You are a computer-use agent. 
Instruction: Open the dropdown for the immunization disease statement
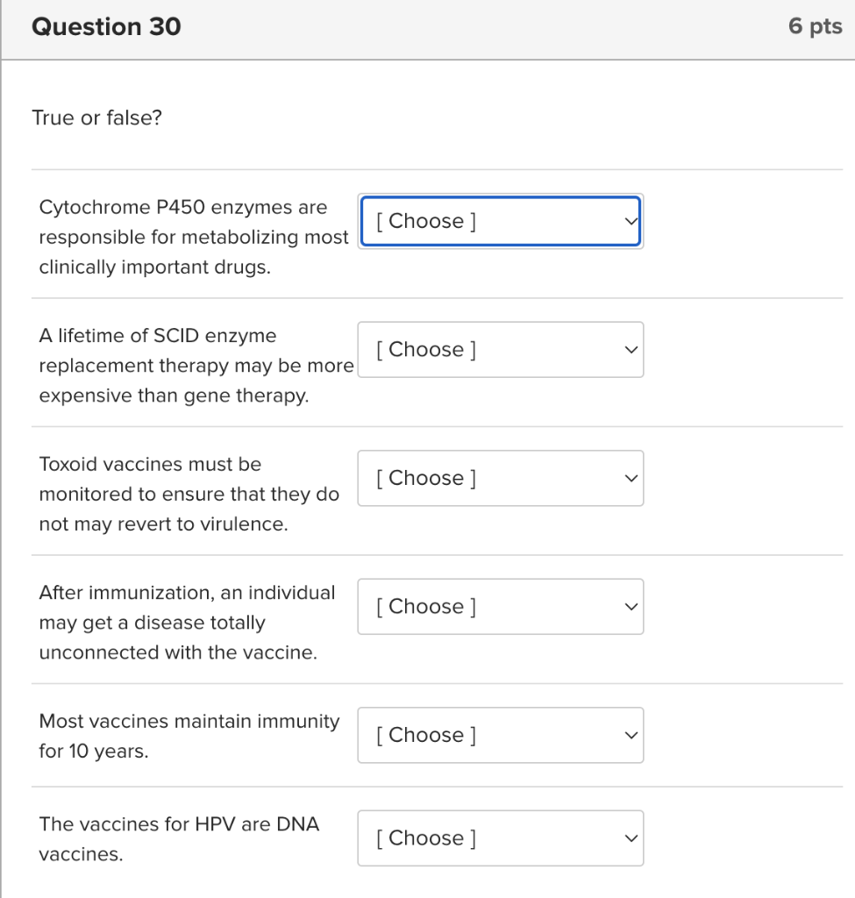click(x=500, y=606)
